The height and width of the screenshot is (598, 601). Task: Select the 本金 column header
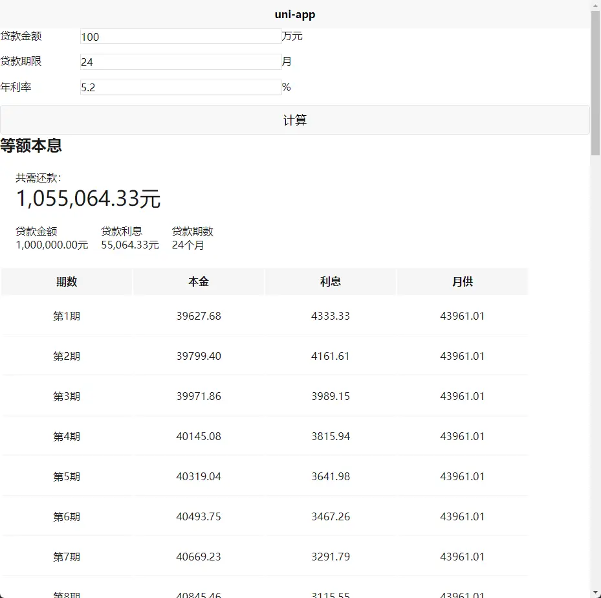199,282
